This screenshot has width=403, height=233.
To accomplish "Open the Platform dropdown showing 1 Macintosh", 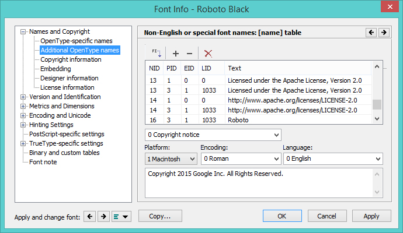I will (171, 158).
